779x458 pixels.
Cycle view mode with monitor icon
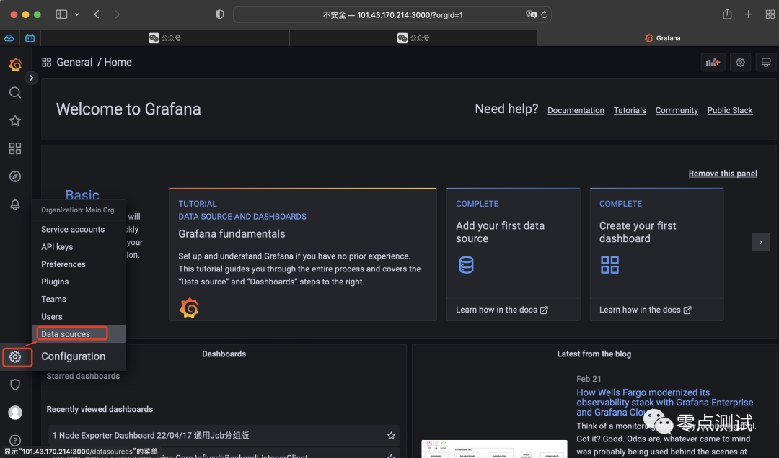pyautogui.click(x=766, y=62)
